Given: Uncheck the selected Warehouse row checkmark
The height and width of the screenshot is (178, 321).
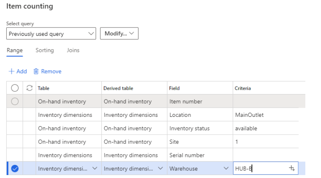Looking at the screenshot, I should [15, 169].
